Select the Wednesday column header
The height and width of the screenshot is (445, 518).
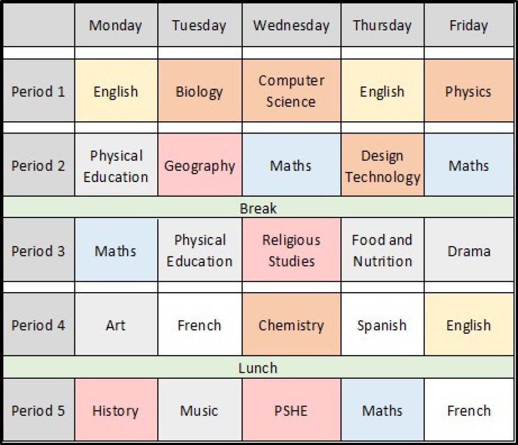click(291, 26)
